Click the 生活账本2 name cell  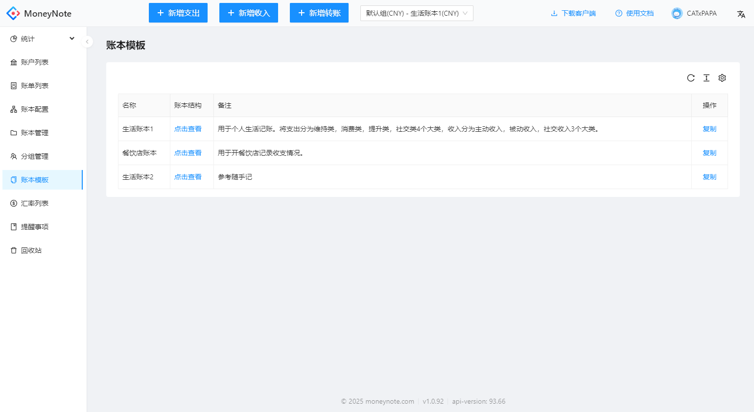tap(144, 177)
